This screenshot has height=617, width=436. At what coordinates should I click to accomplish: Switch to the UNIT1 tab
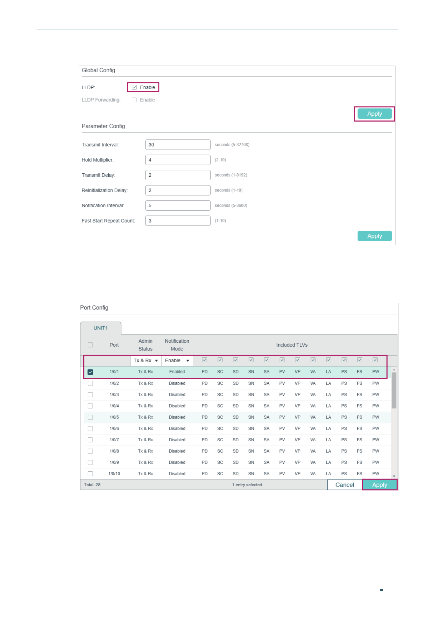[x=100, y=328]
